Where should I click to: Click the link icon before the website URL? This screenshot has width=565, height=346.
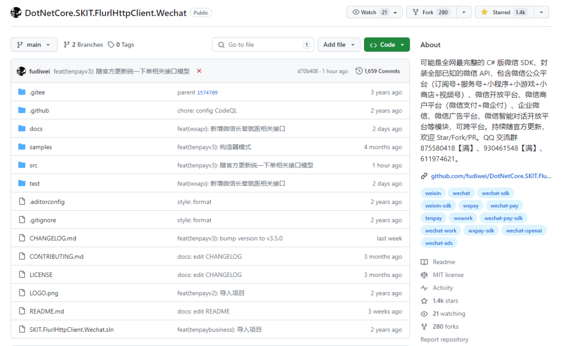424,176
